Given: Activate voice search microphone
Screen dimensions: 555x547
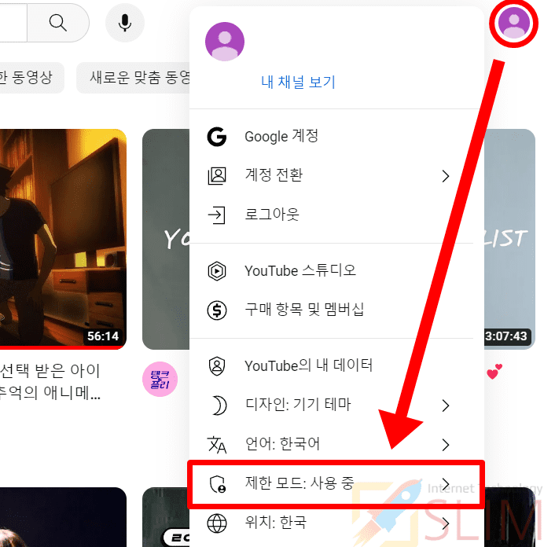Looking at the screenshot, I should pyautogui.click(x=125, y=23).
